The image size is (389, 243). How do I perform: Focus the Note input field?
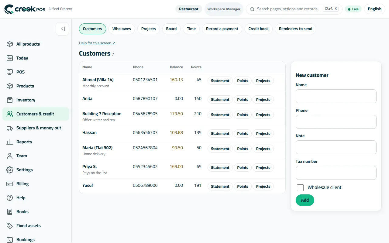click(x=336, y=147)
